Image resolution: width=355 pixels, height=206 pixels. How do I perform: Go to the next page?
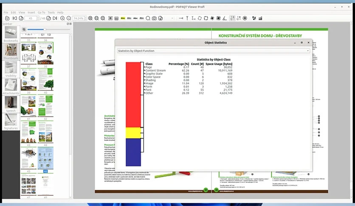[x=49, y=18]
